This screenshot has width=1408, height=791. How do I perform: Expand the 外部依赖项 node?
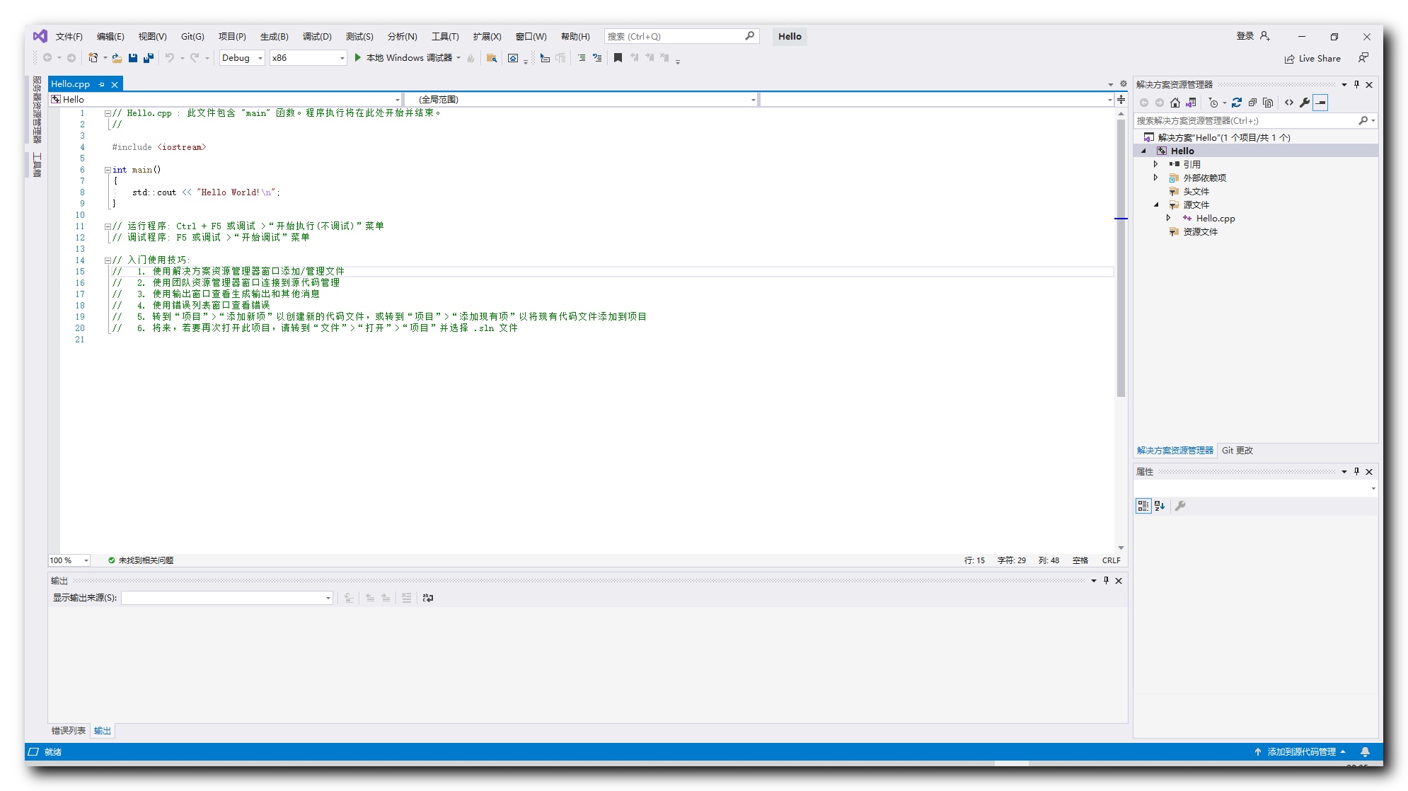tap(1156, 178)
